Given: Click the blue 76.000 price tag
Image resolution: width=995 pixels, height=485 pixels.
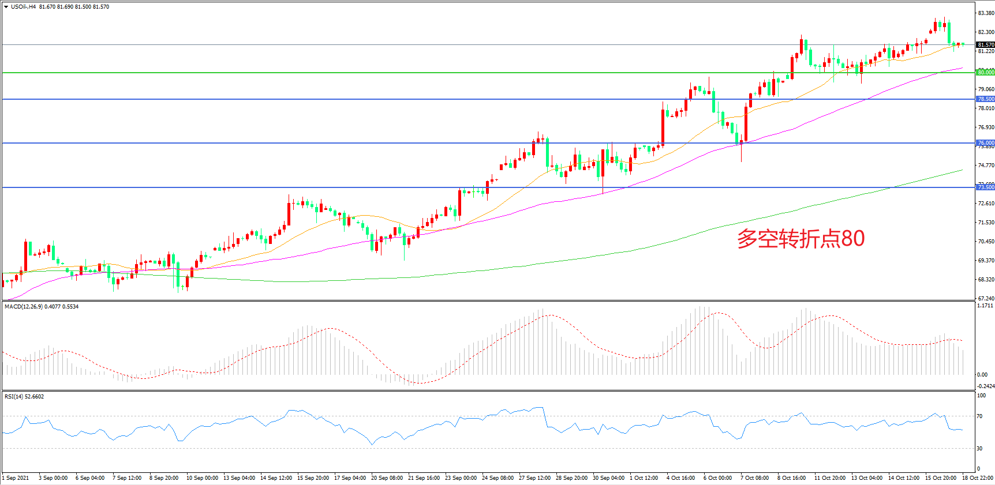Looking at the screenshot, I should click(985, 143).
